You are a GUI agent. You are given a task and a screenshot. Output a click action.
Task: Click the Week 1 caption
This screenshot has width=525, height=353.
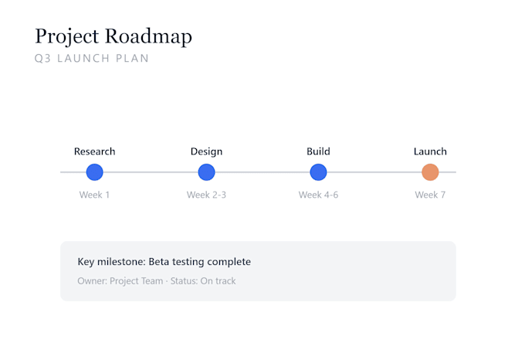(x=94, y=195)
